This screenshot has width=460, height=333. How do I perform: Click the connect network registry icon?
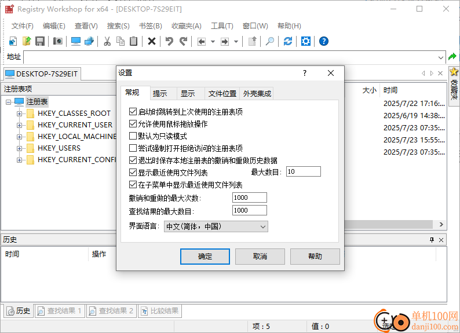[89, 41]
